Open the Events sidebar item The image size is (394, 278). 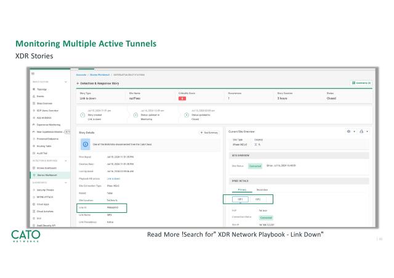coord(40,97)
